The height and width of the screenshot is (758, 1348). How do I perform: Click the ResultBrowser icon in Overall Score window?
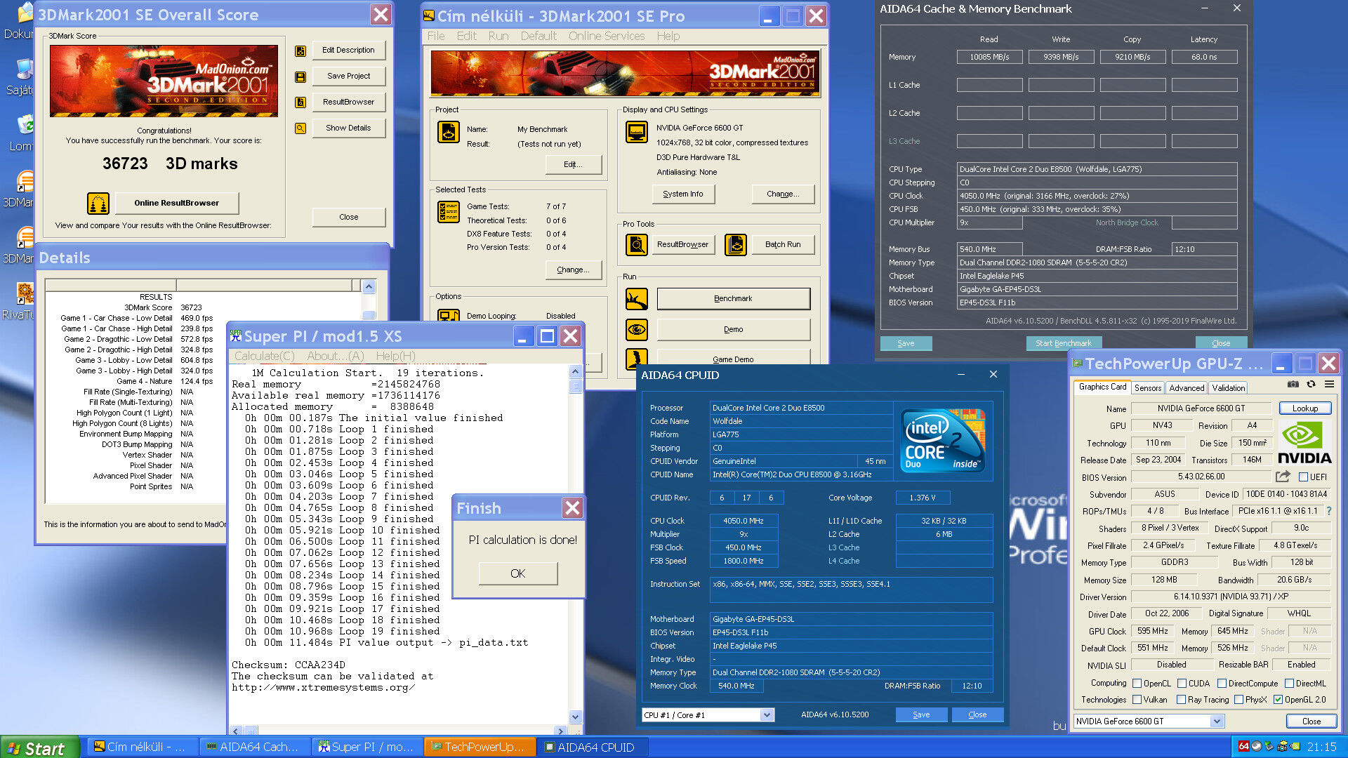(x=300, y=102)
